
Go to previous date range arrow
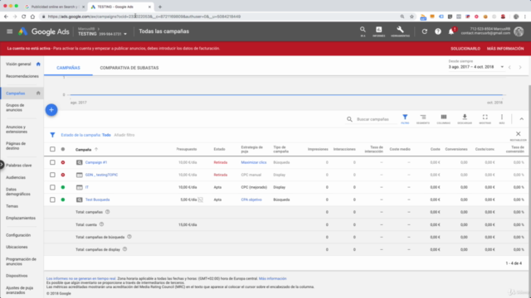point(509,67)
